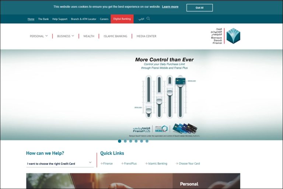Open the Wealth menu item

(88, 36)
